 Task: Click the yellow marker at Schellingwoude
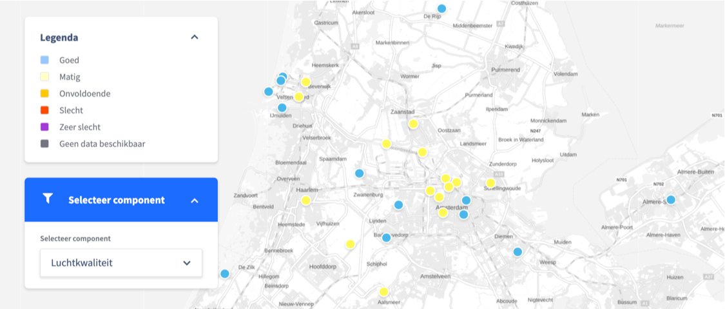click(x=490, y=183)
